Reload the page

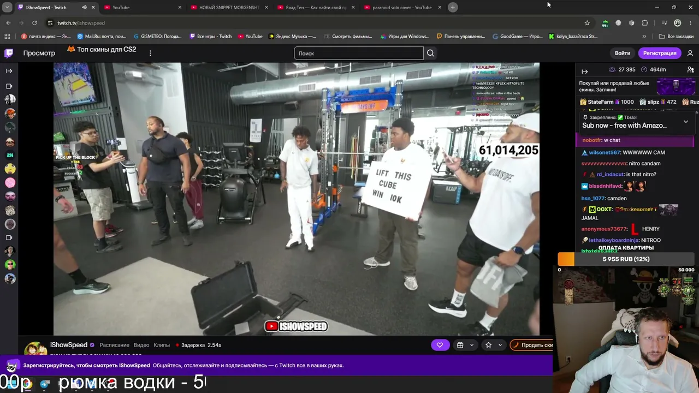point(34,23)
